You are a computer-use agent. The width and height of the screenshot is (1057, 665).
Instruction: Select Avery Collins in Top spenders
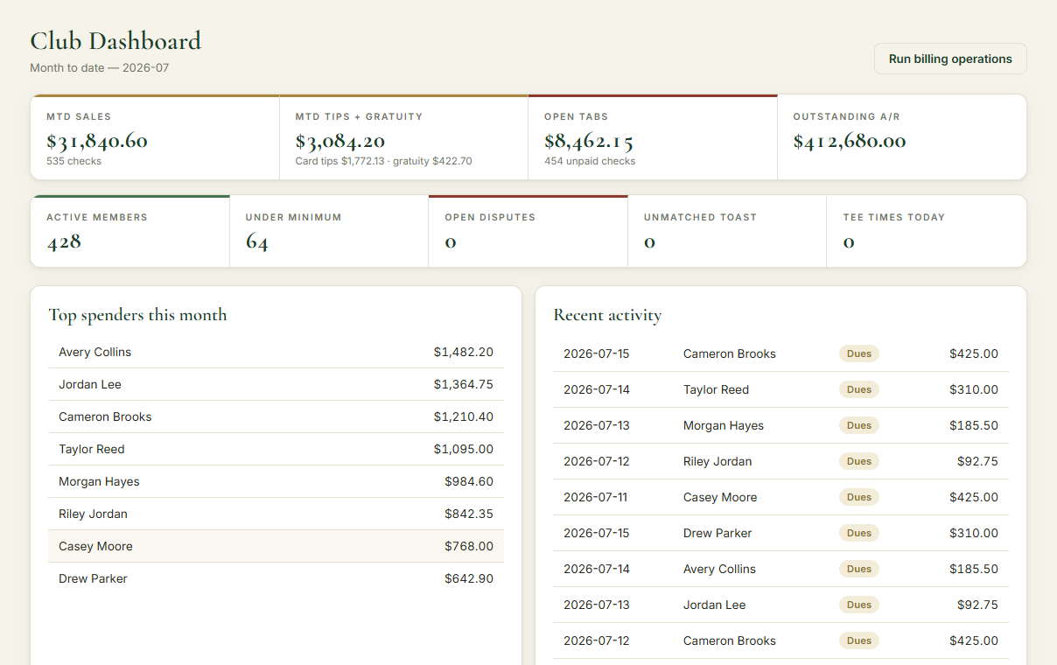point(94,352)
